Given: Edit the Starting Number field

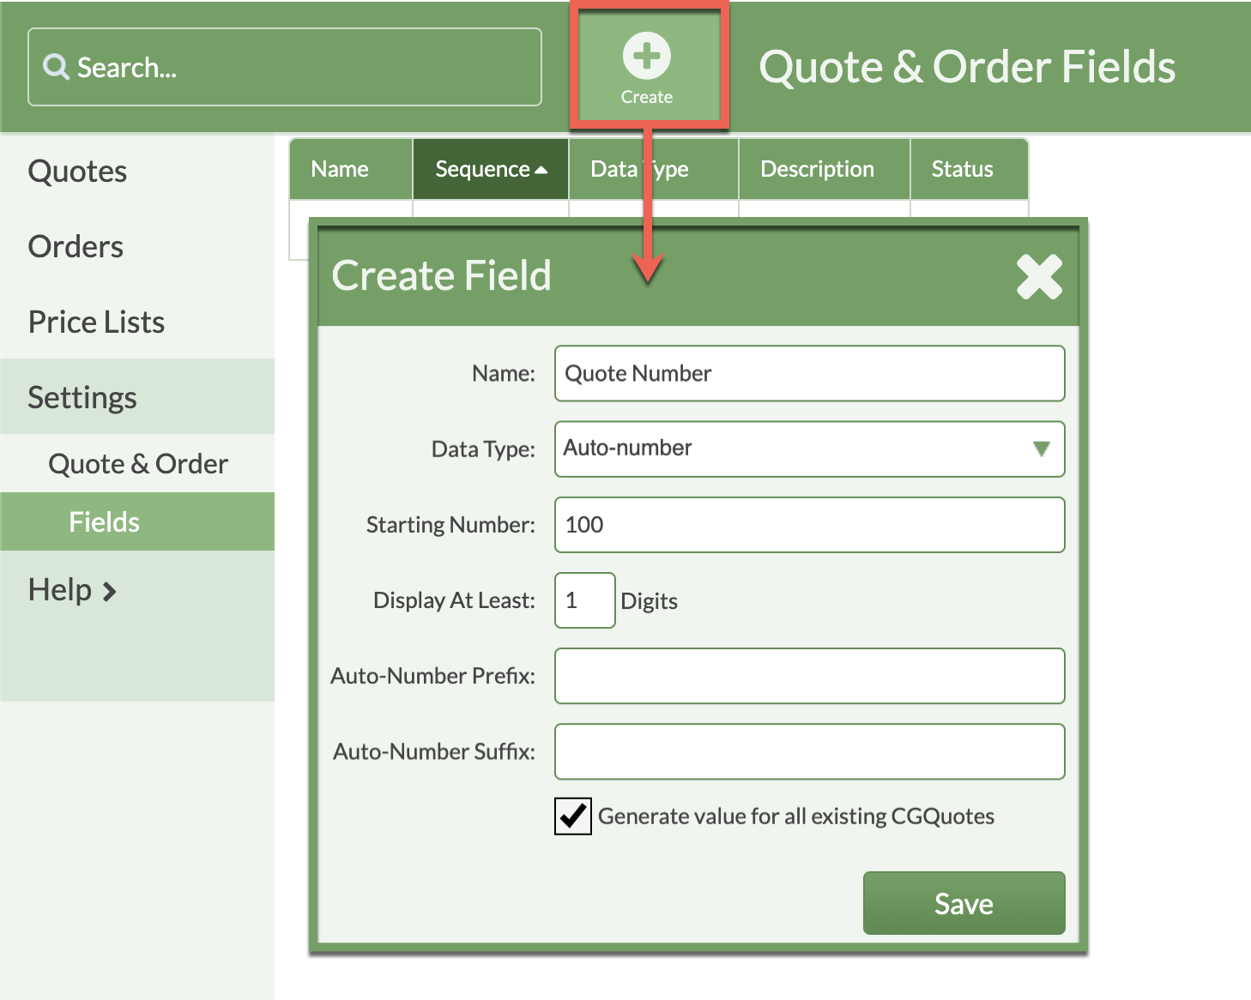Looking at the screenshot, I should (x=808, y=525).
